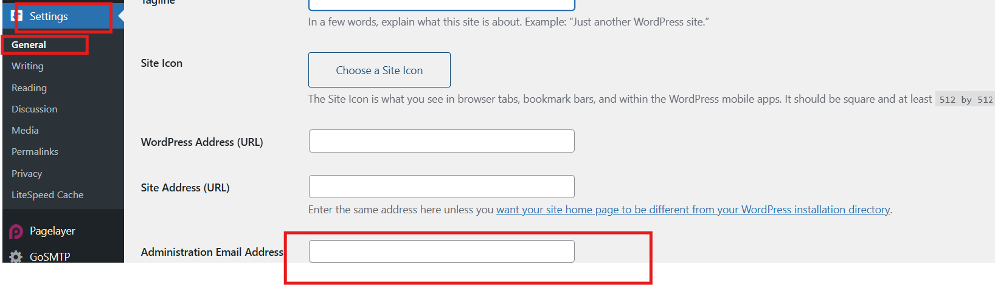Image resolution: width=995 pixels, height=285 pixels.
Task: Click the GoSMTP gear icon
Action: coord(16,256)
